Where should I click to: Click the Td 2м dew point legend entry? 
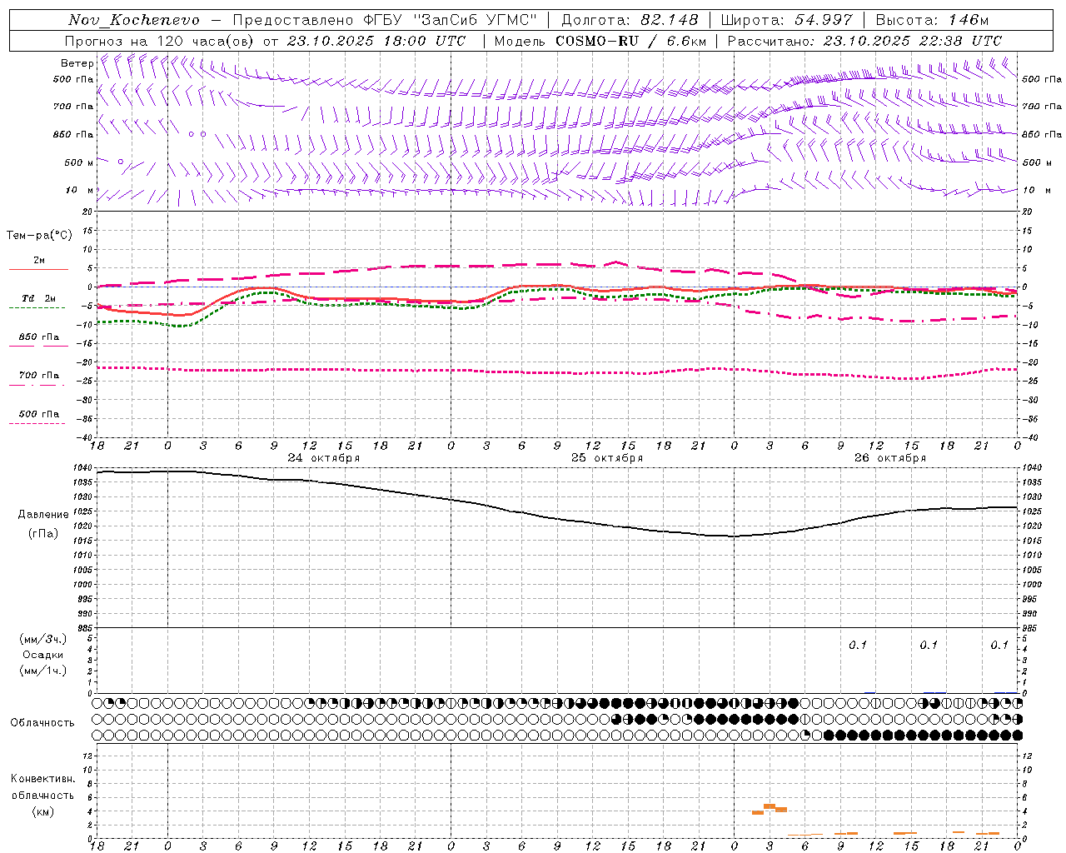click(38, 298)
